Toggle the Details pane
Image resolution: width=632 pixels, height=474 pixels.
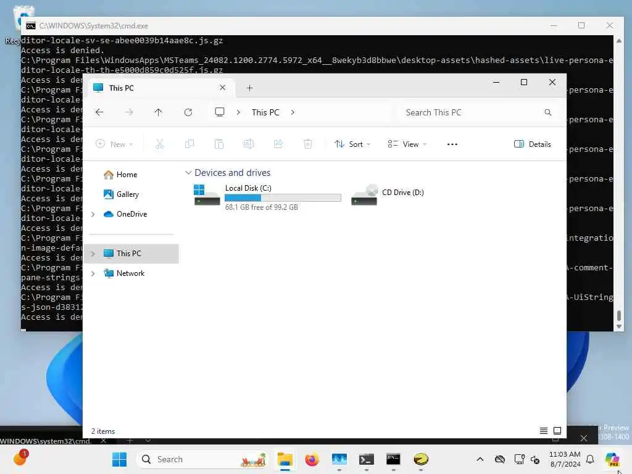[533, 144]
